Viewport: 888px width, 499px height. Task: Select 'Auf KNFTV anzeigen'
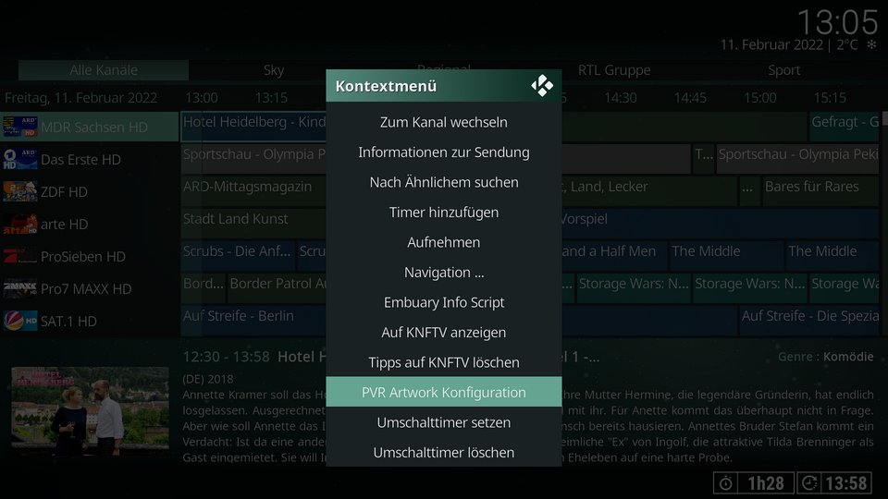click(x=444, y=332)
